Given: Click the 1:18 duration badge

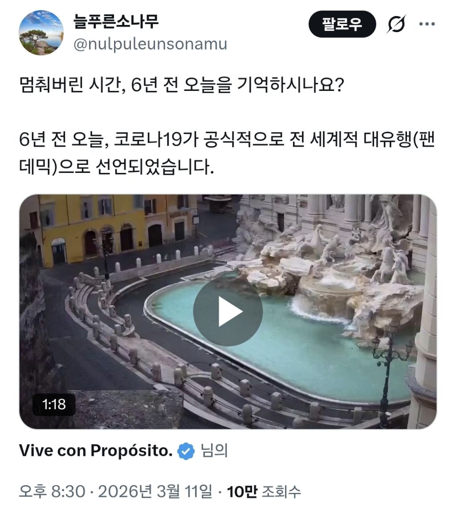Looking at the screenshot, I should click(x=54, y=404).
